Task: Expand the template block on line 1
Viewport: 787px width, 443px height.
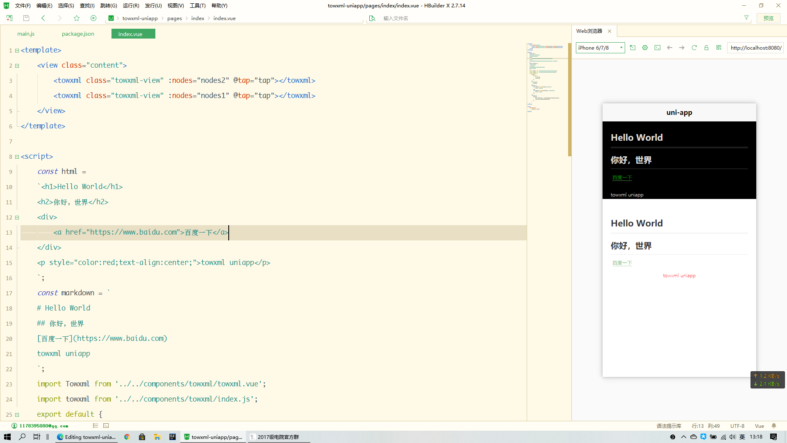Action: click(x=17, y=50)
